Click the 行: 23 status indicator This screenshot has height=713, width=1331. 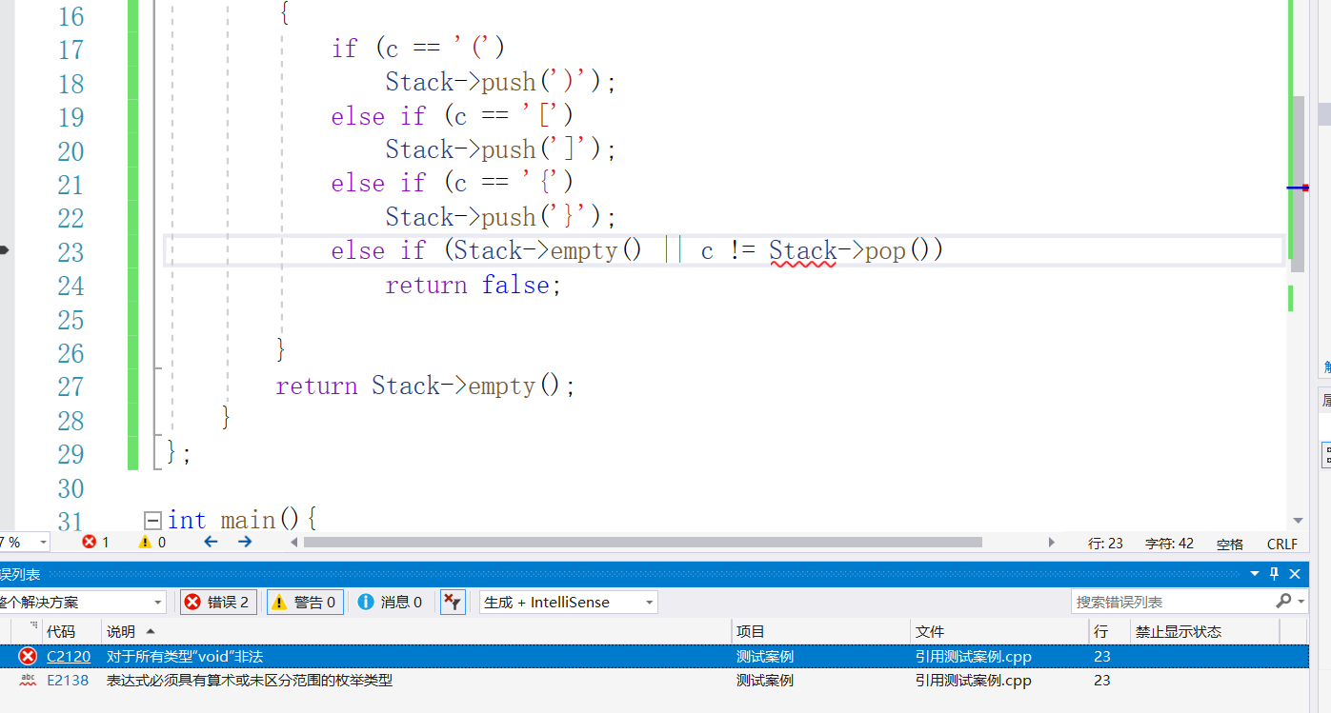(1106, 544)
